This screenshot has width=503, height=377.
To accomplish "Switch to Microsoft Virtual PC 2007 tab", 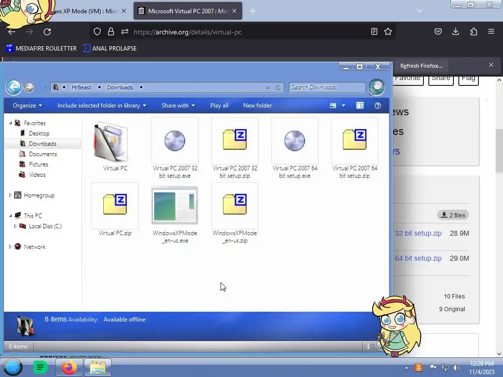I will [188, 11].
